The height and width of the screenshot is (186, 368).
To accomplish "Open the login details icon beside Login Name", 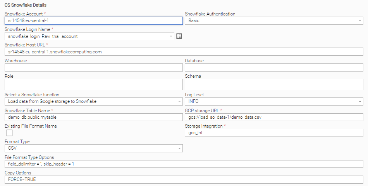I will 179,36.
